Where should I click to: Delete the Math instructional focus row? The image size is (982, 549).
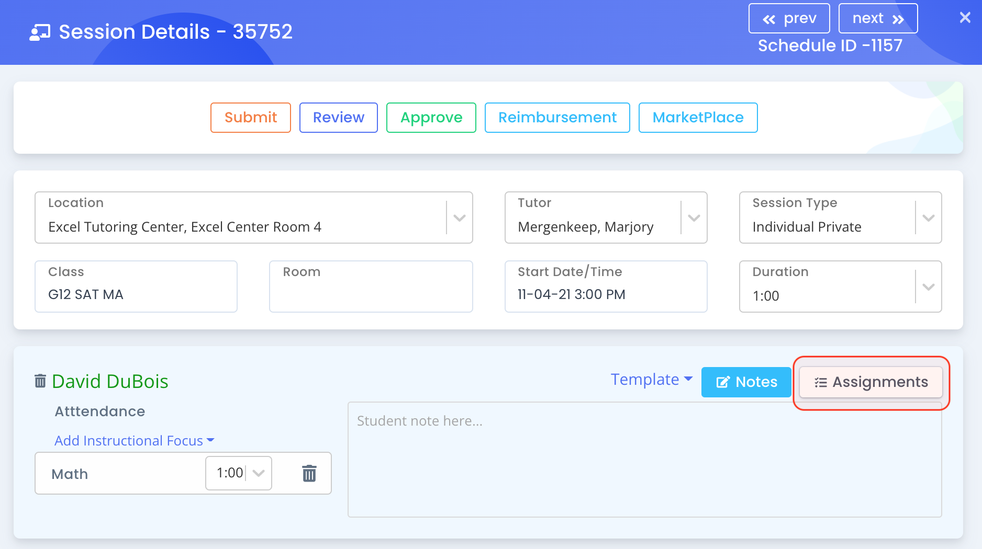[x=309, y=473]
